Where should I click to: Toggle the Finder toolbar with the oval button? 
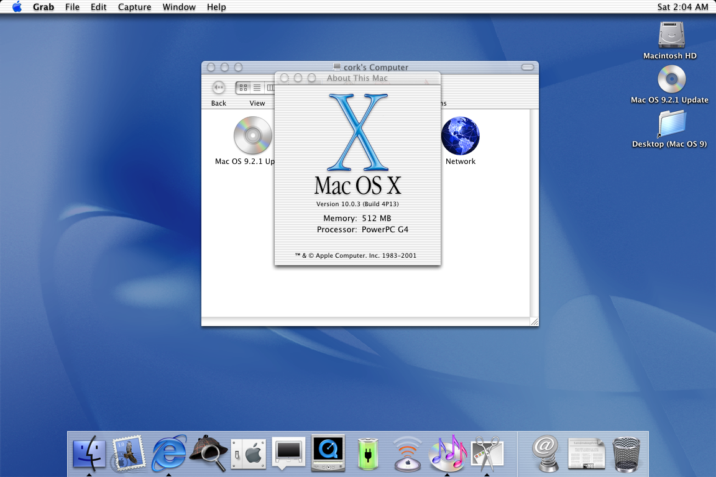point(527,67)
